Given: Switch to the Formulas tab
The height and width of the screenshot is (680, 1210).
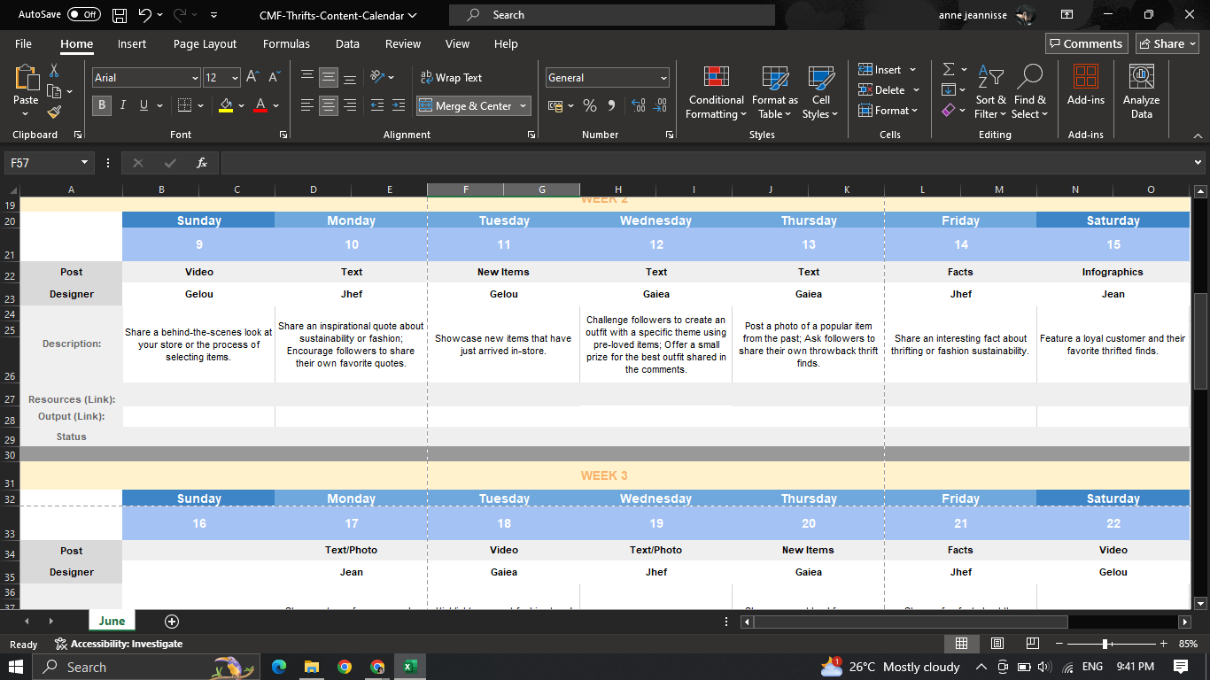Looking at the screenshot, I should 286,43.
